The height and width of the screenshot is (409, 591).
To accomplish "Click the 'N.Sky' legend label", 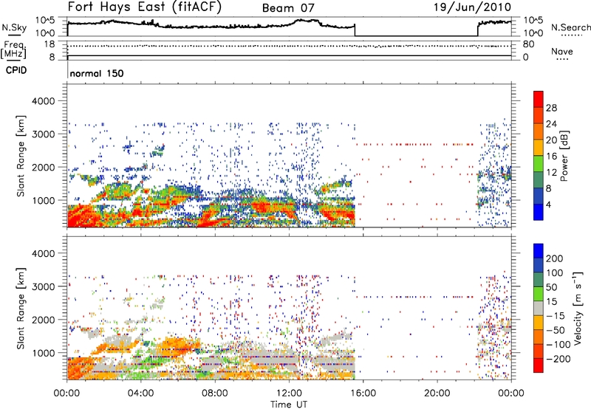I will [x=14, y=27].
